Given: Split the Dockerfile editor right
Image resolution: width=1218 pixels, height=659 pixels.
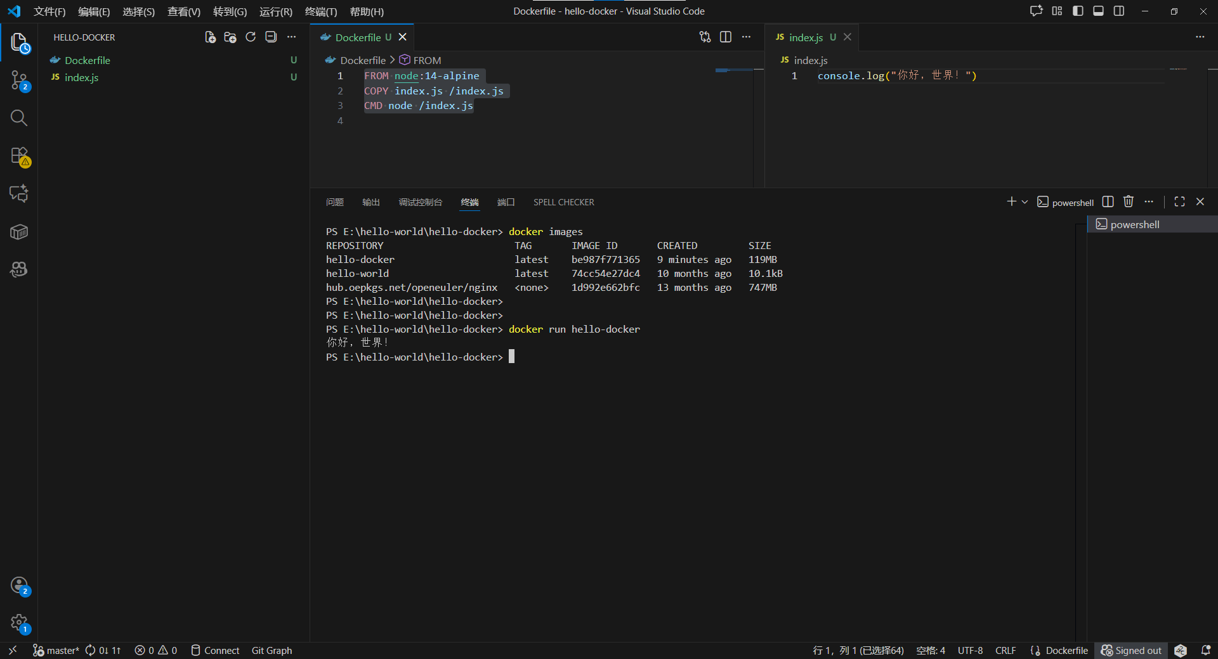Looking at the screenshot, I should (726, 37).
